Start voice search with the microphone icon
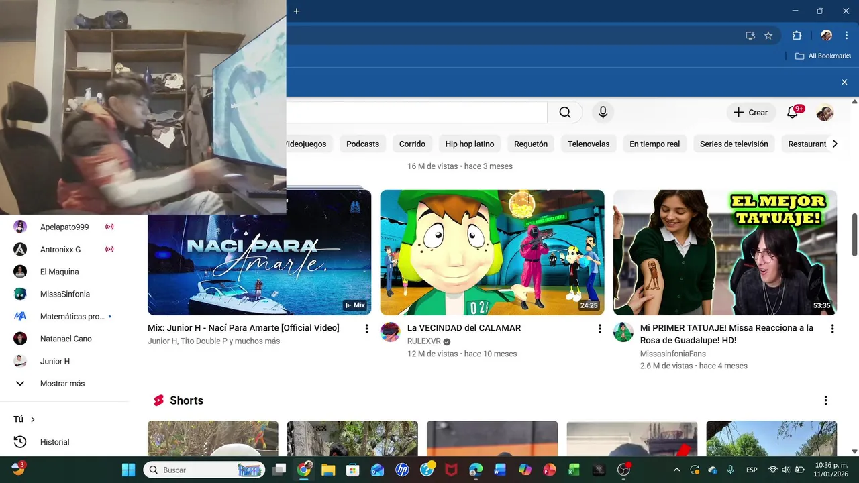 coord(603,113)
